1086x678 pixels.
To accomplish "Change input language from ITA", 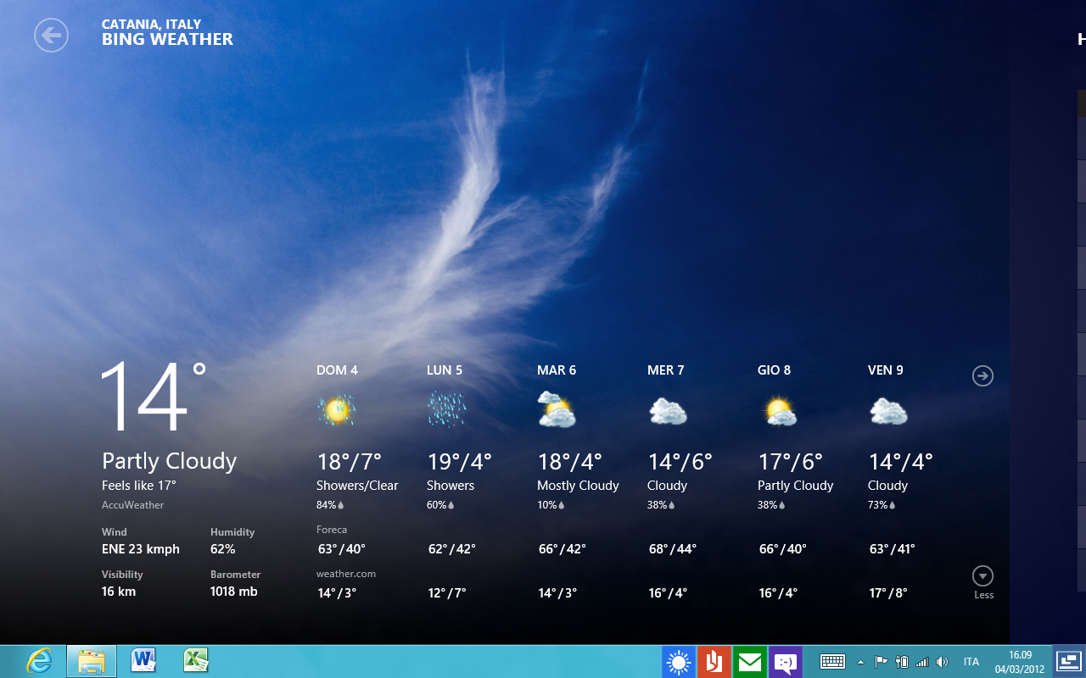I will click(x=971, y=662).
